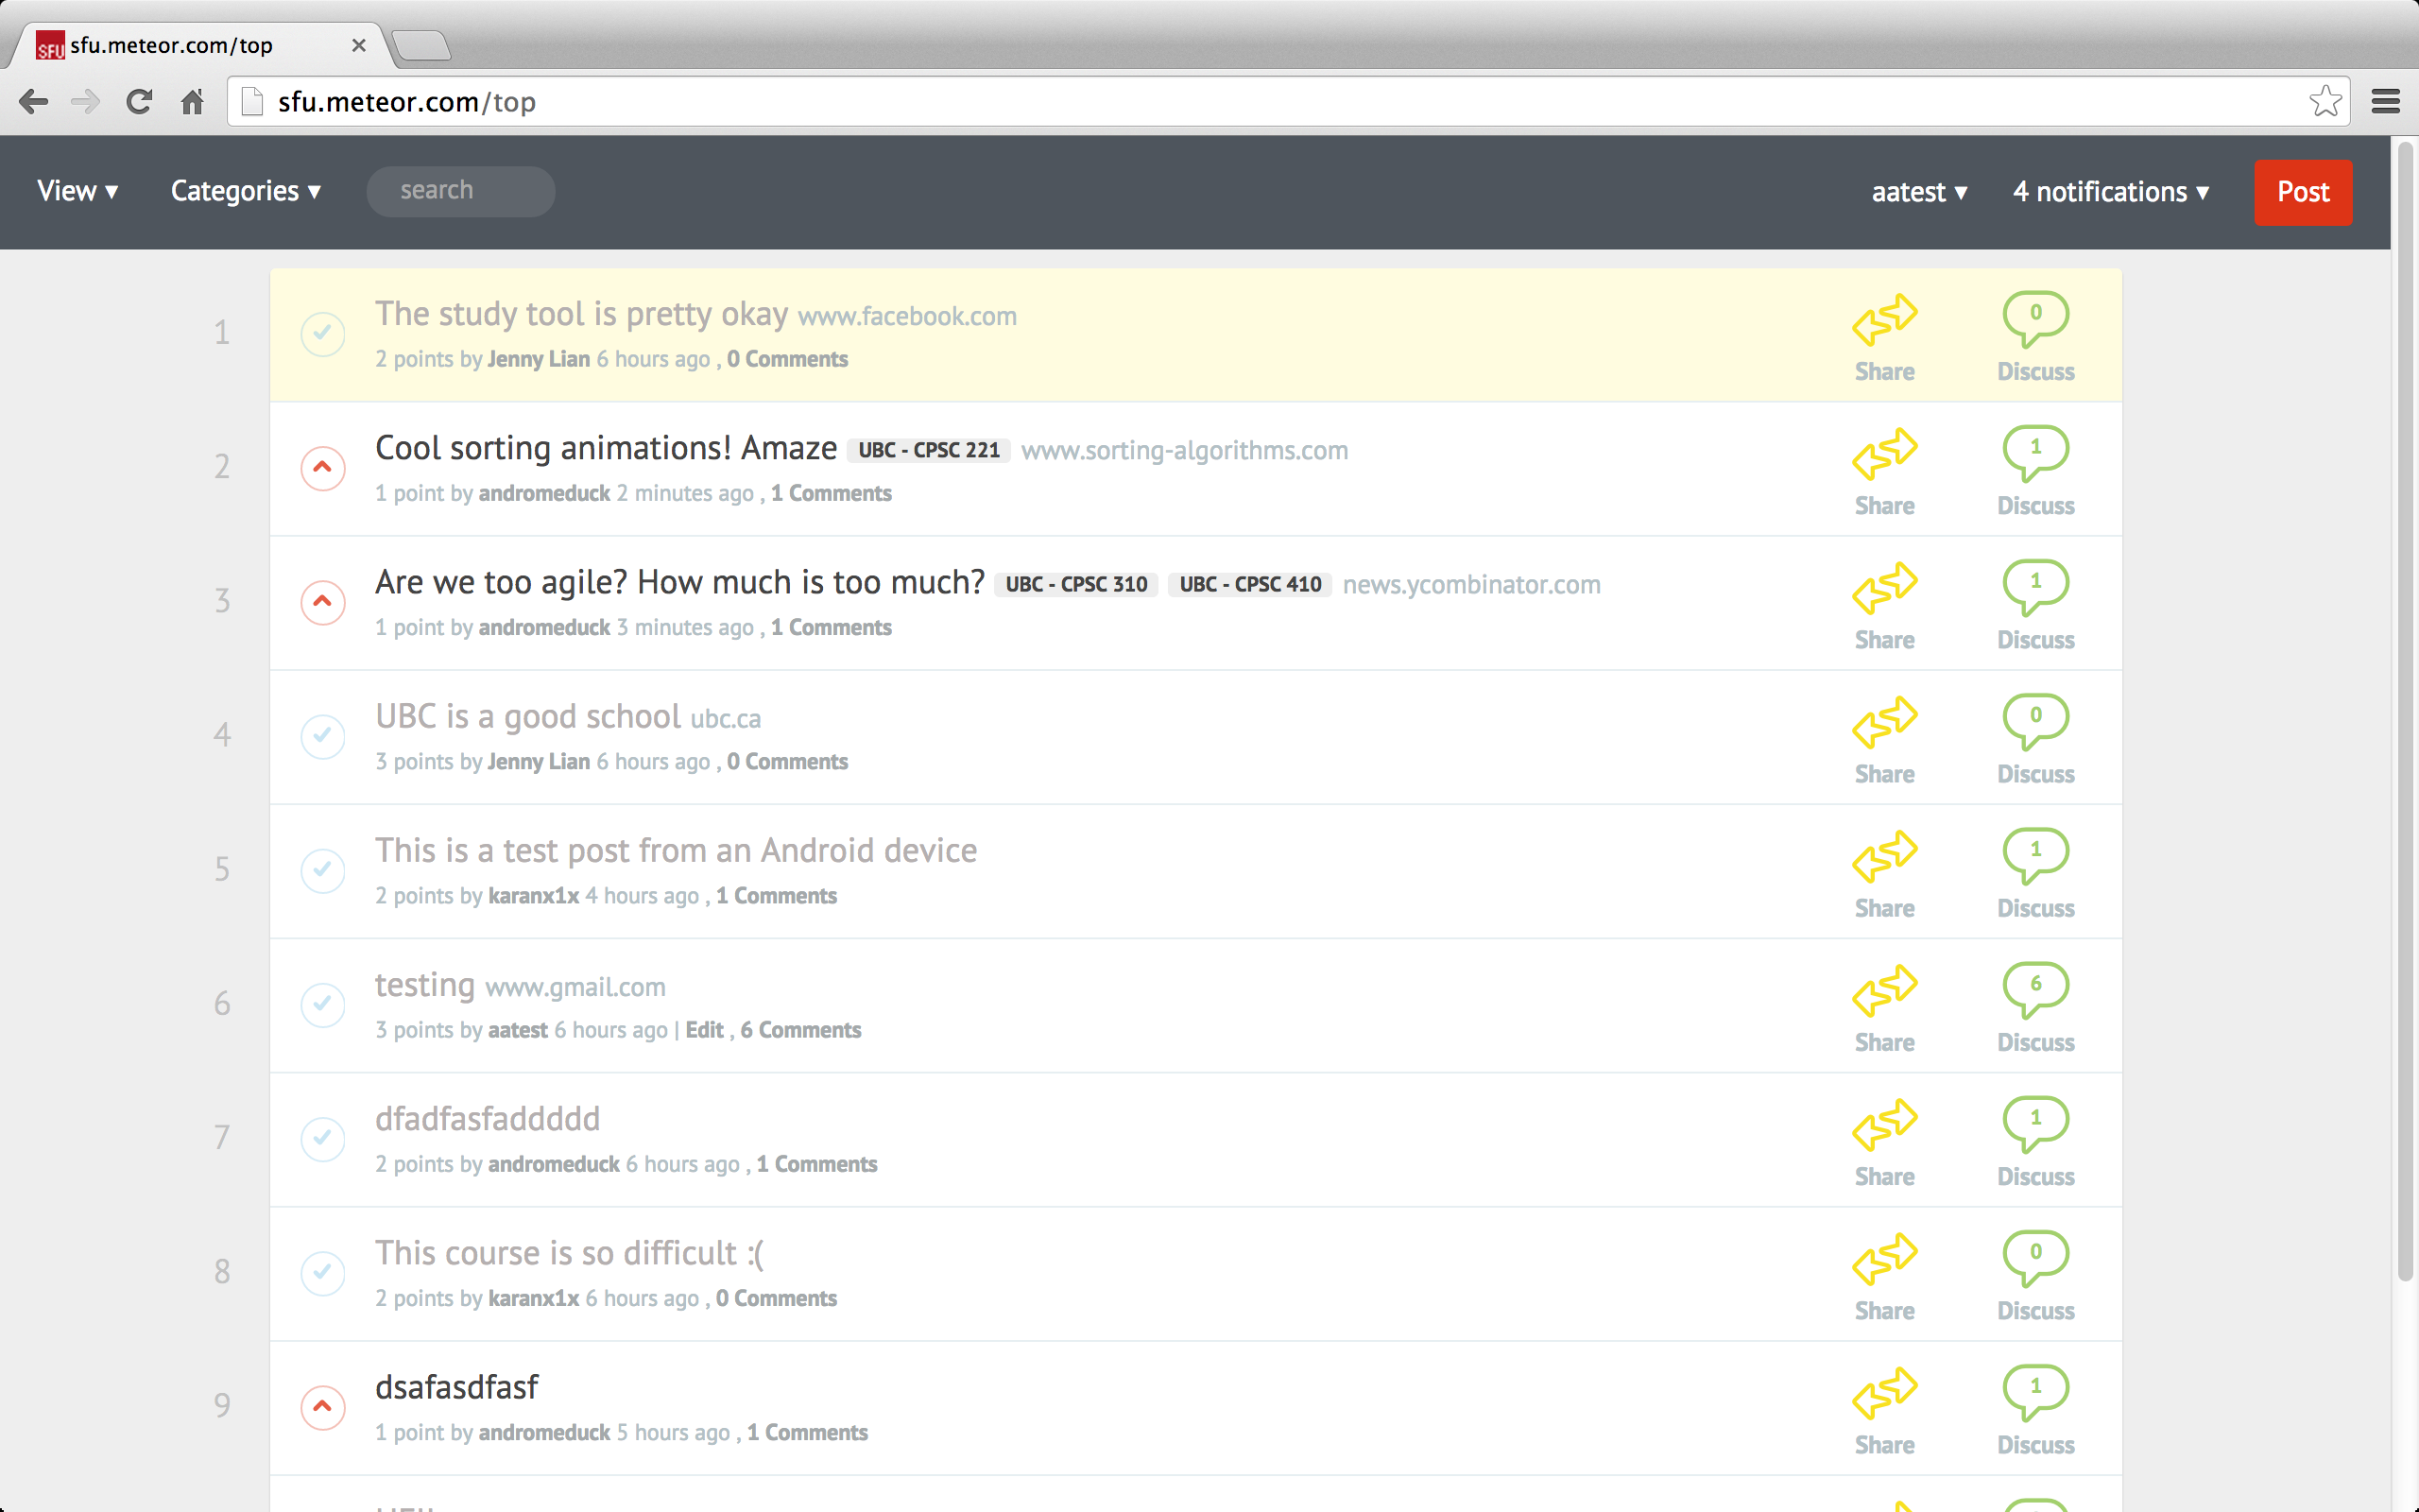Open Chrome hamburger menu icon
The image size is (2419, 1512).
(2385, 101)
